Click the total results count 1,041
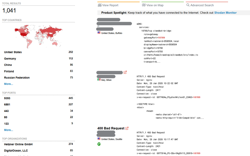250x156 pixels. 9,11
